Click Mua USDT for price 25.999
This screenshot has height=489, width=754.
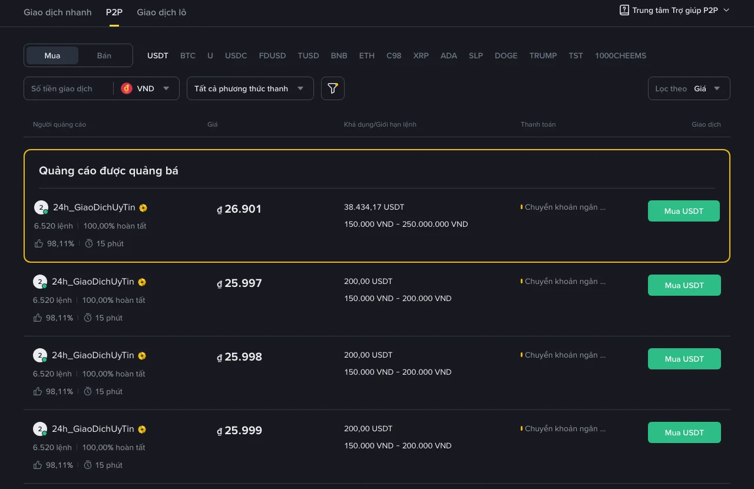click(x=684, y=432)
